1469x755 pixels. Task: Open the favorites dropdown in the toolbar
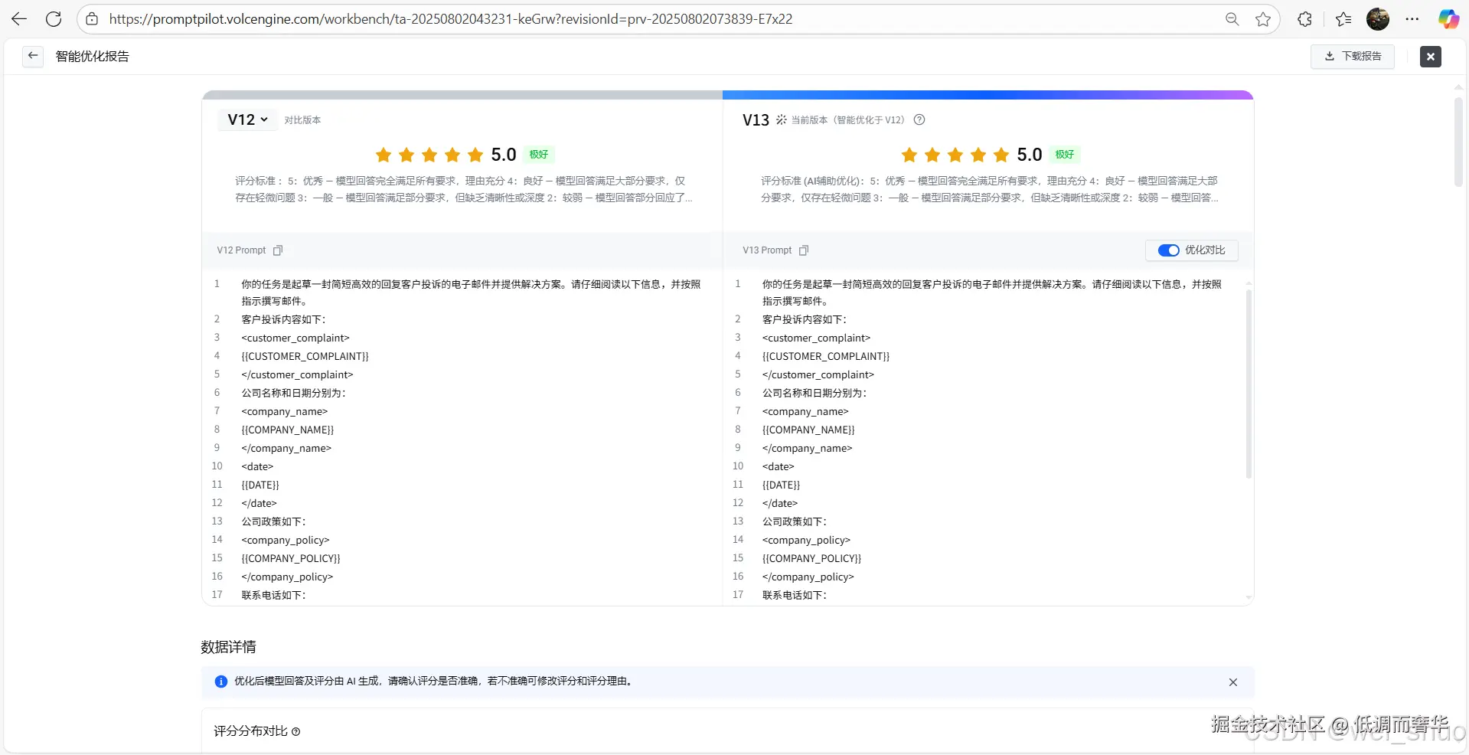pyautogui.click(x=1343, y=18)
